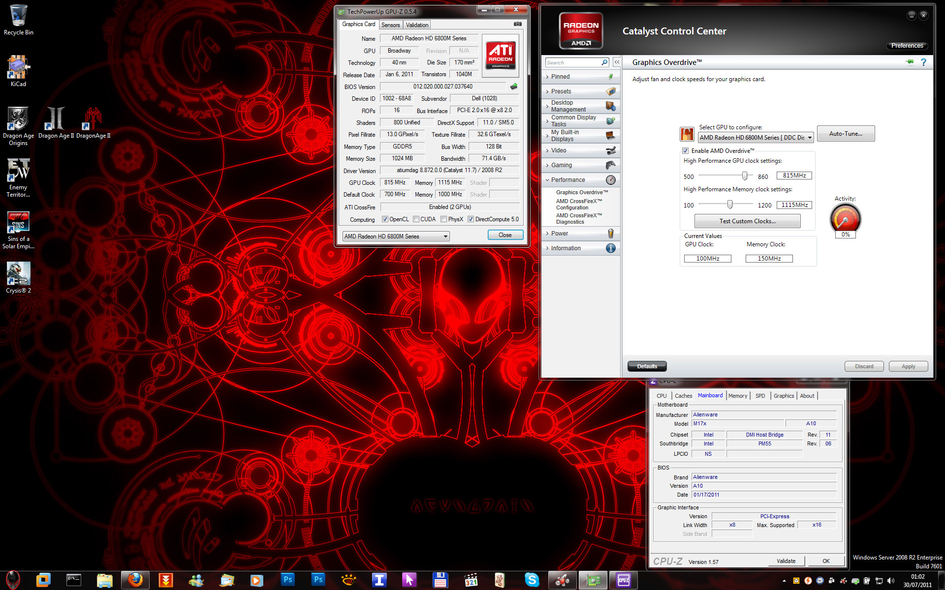Open CPU tab in CPU-Z
Viewport: 945px width, 590px height.
pos(661,396)
